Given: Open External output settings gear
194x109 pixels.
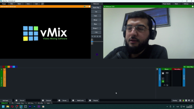Looking at the screenshot, I should 43,101.
